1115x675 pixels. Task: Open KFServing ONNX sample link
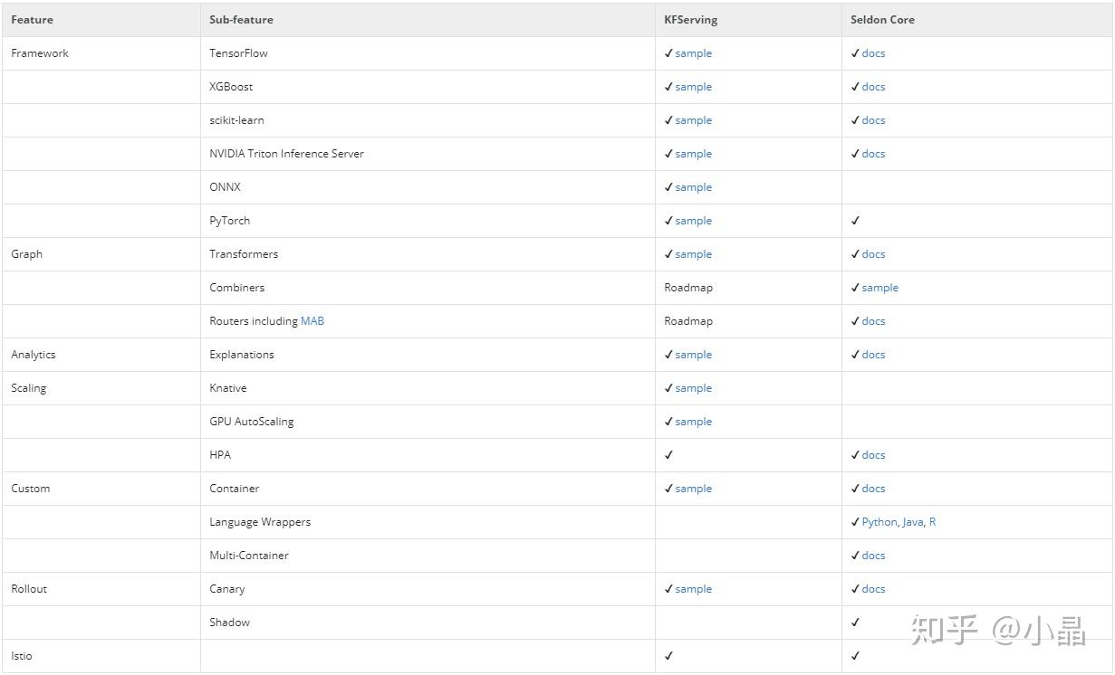click(693, 187)
